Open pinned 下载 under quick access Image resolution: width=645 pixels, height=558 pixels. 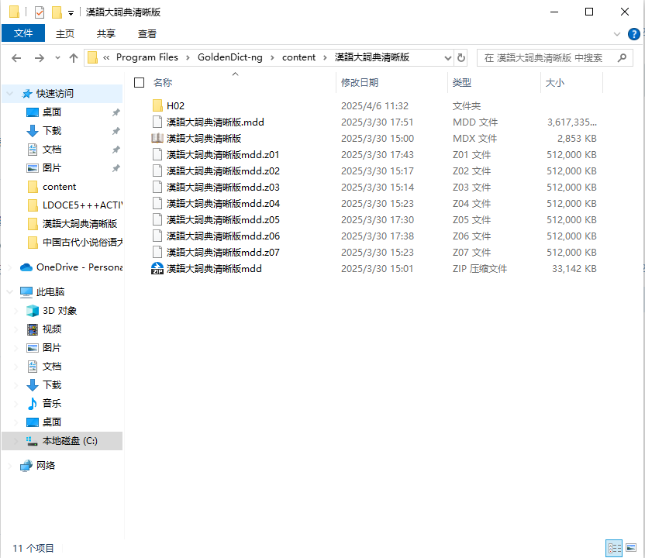[x=52, y=131]
